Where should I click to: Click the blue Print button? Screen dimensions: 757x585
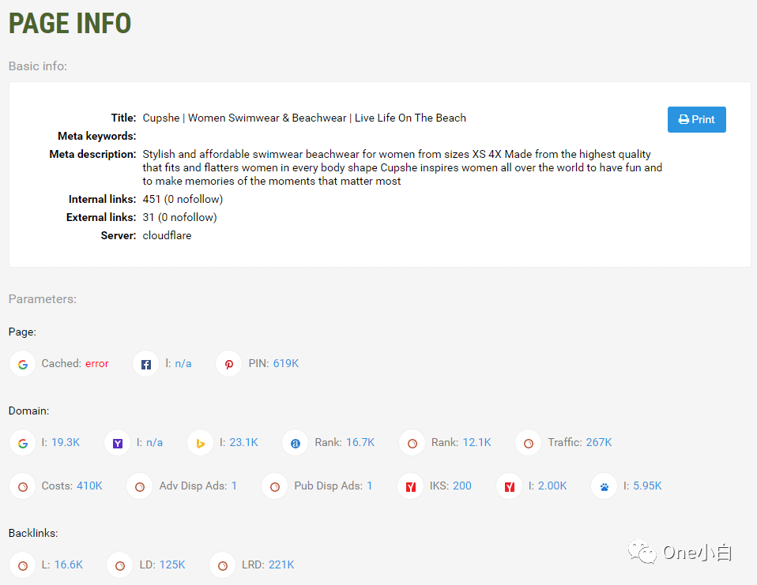tap(696, 119)
